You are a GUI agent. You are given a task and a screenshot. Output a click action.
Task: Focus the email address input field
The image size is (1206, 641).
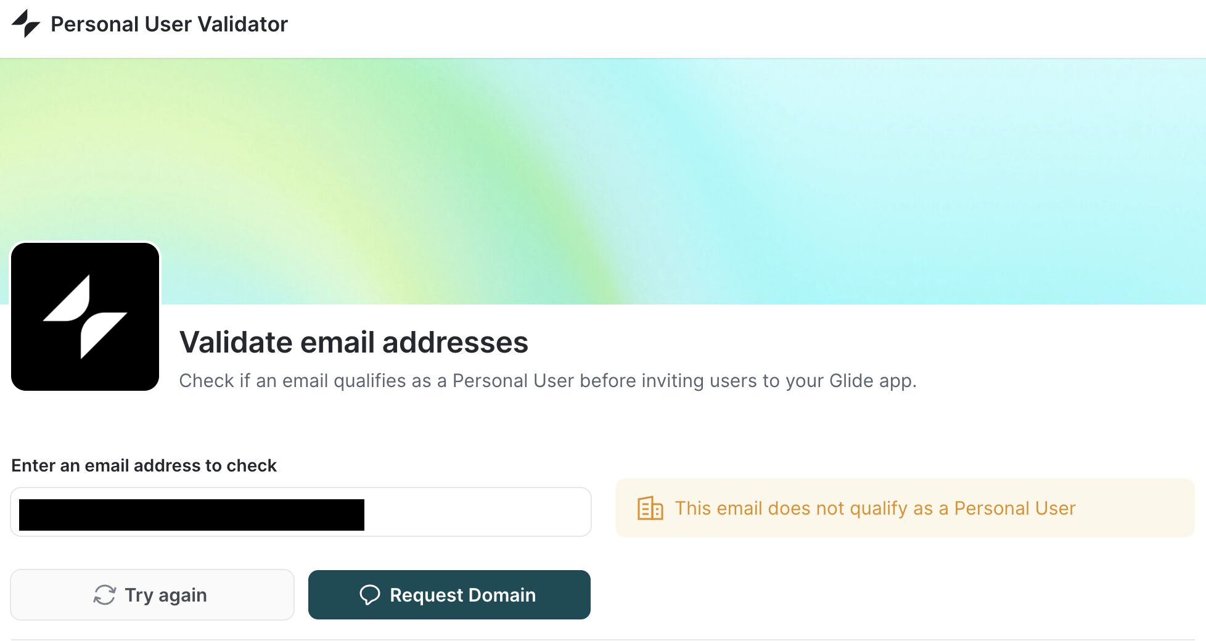301,512
